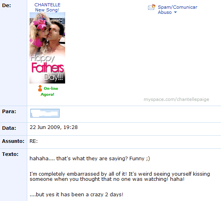The width and height of the screenshot is (221, 201).
Task: Click the Data: label
Action: 9,128
